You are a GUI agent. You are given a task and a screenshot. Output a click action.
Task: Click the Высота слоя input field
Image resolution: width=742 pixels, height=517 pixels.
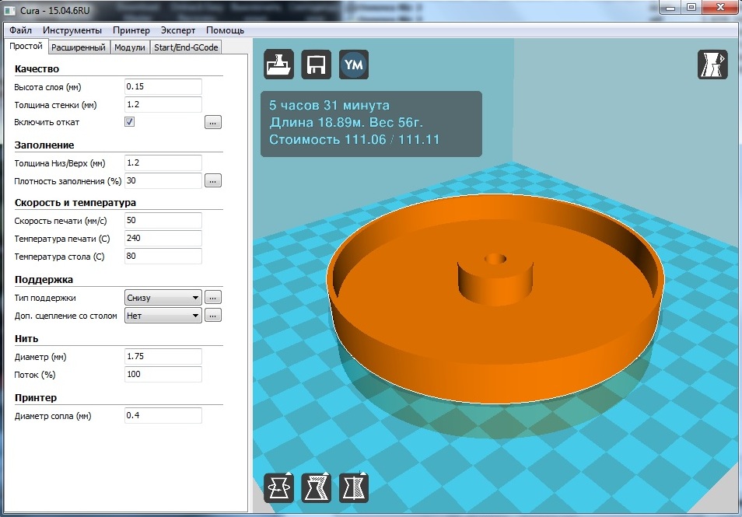(x=163, y=86)
